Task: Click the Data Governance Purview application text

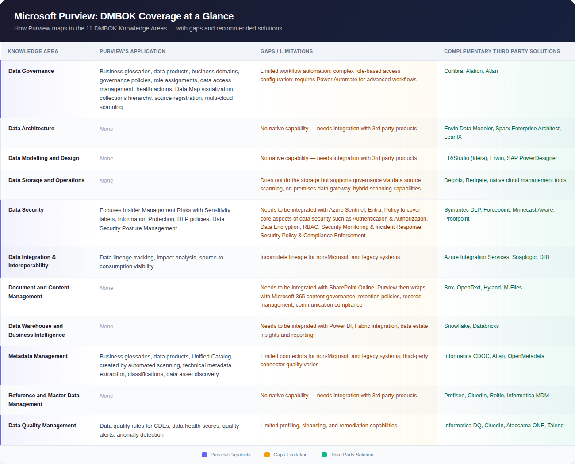Action: pos(170,89)
